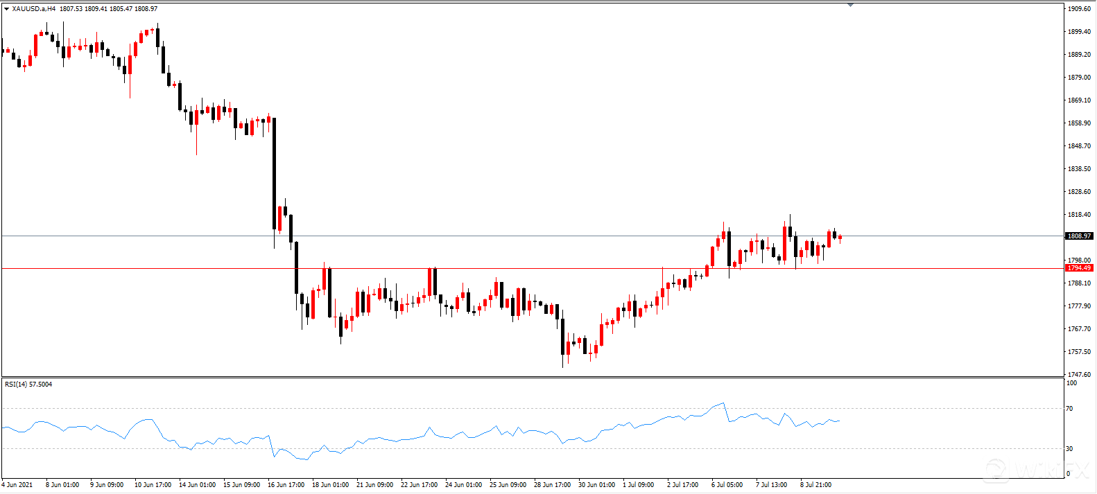1097x494 pixels.
Task: Click the 1848.70 price scale label
Action: tap(1080, 146)
